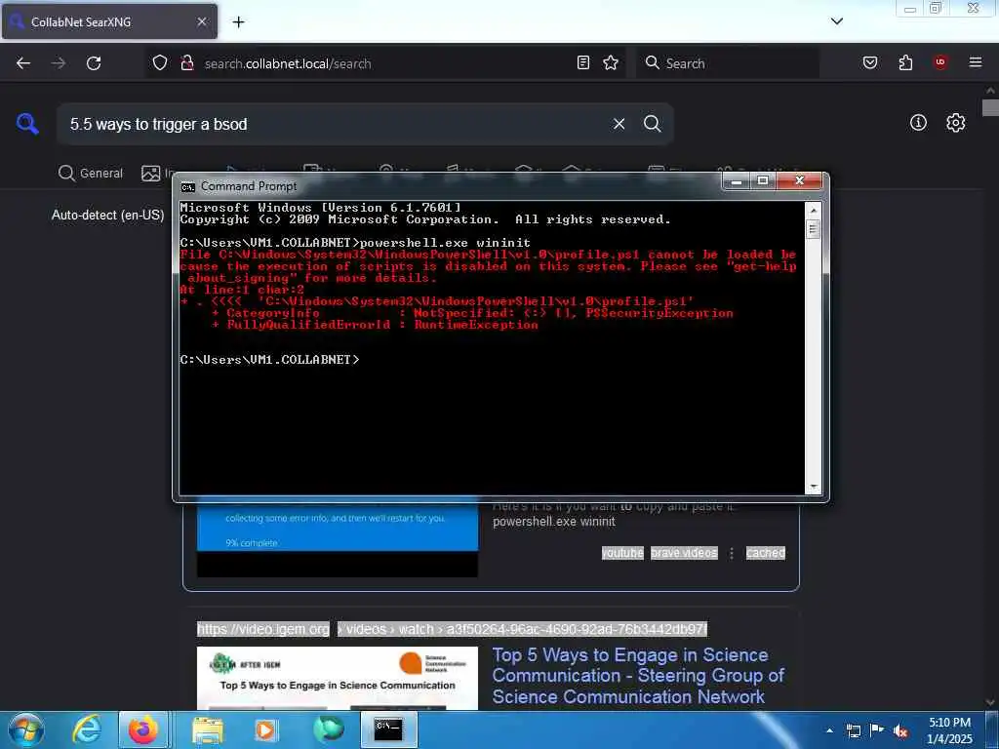Maximize the Command Prompt window
The height and width of the screenshot is (749, 999).
pyautogui.click(x=763, y=181)
